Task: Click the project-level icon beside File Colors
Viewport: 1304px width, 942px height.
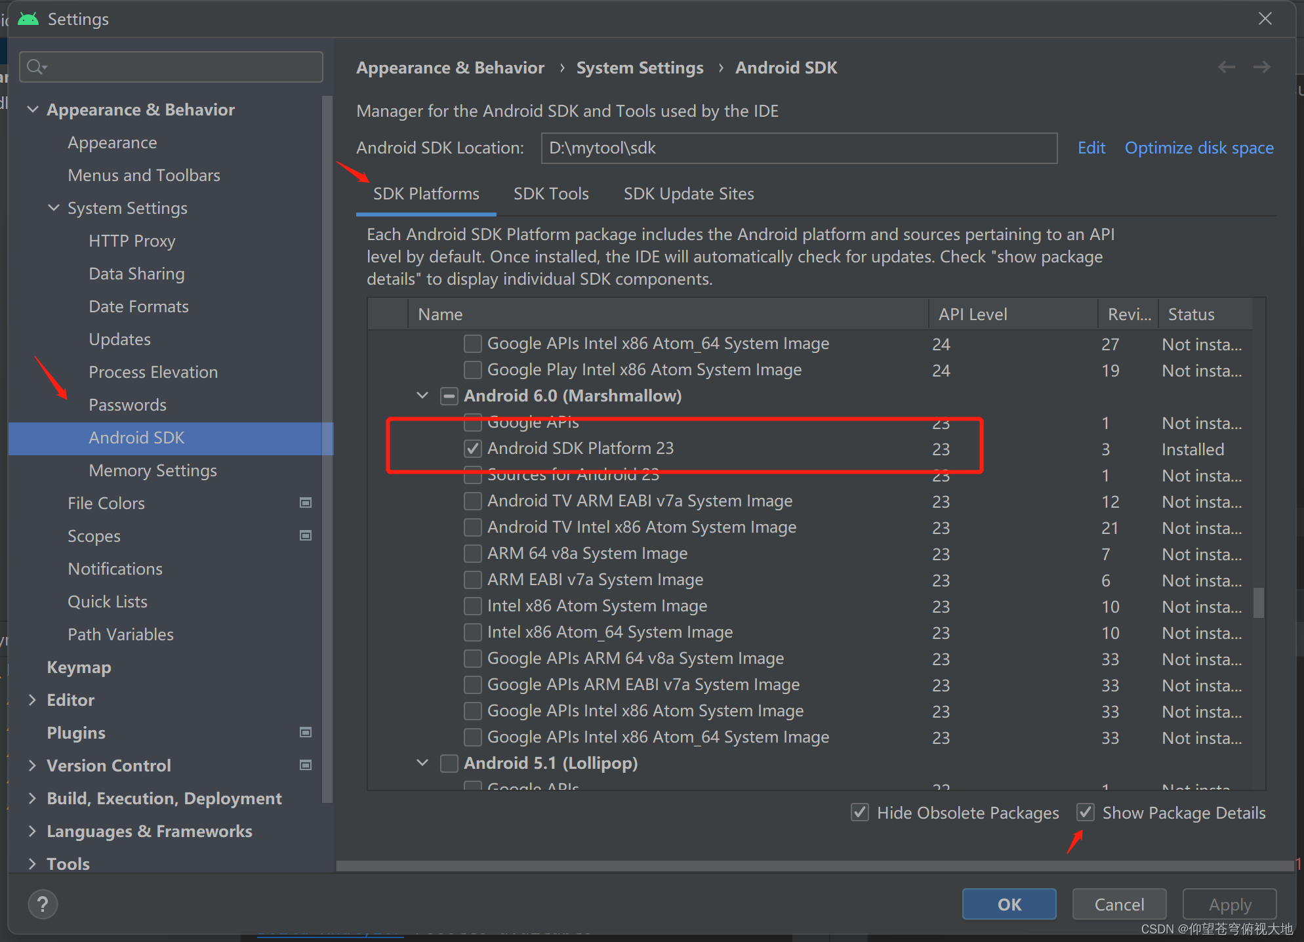Action: 306,502
